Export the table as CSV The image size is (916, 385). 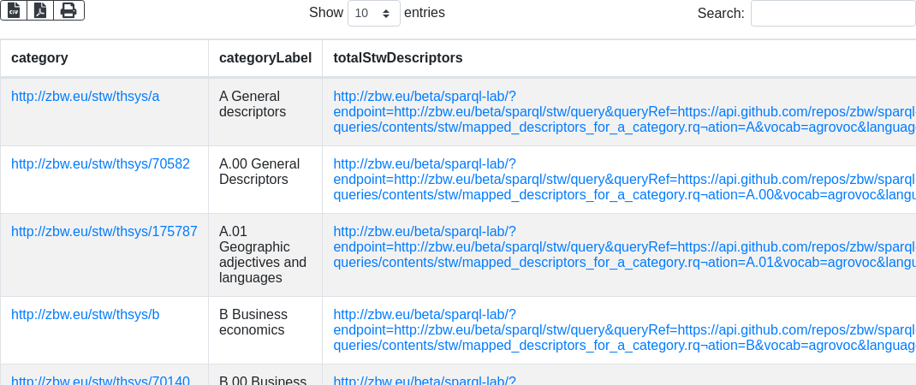pos(14,10)
